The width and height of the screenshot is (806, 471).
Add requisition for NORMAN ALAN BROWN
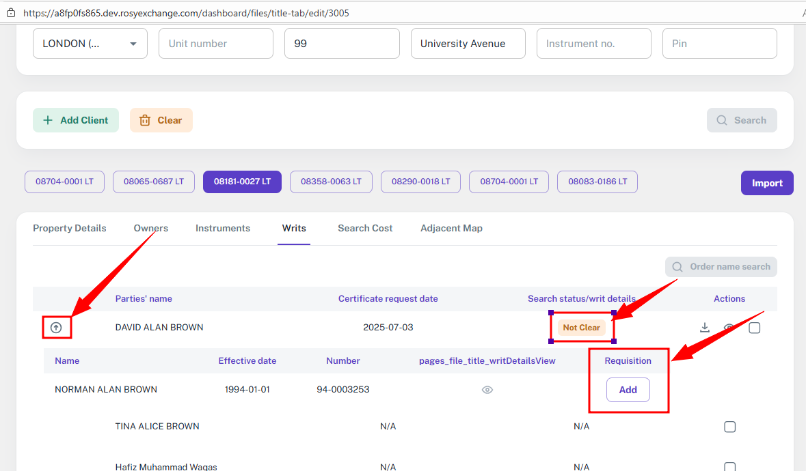point(628,390)
